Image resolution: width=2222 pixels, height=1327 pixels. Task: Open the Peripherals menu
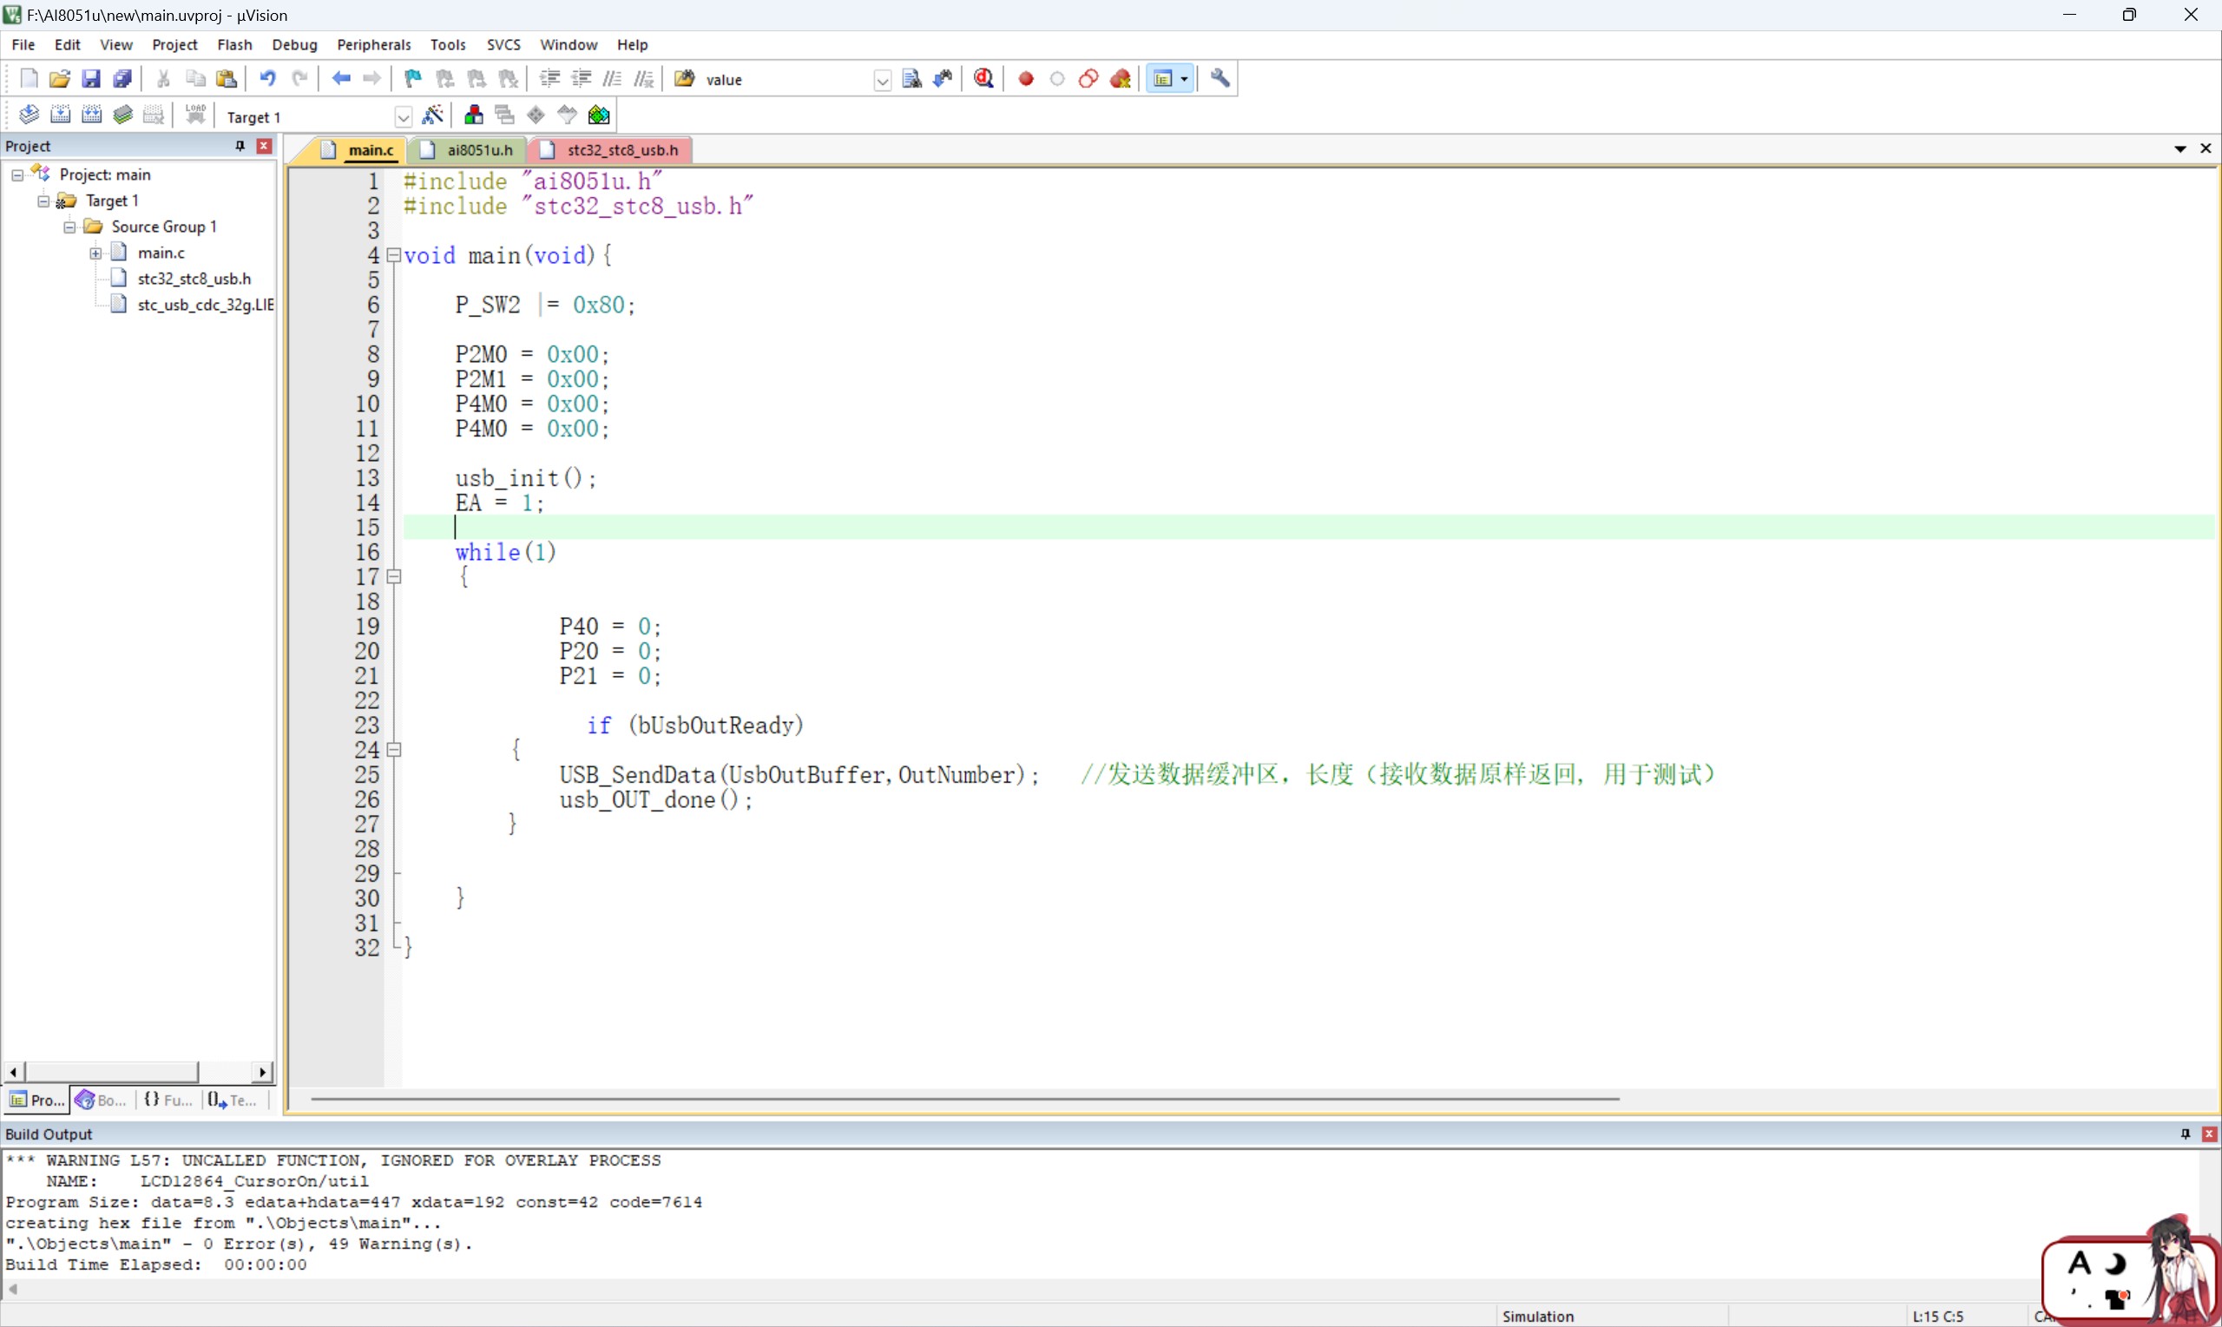point(374,45)
